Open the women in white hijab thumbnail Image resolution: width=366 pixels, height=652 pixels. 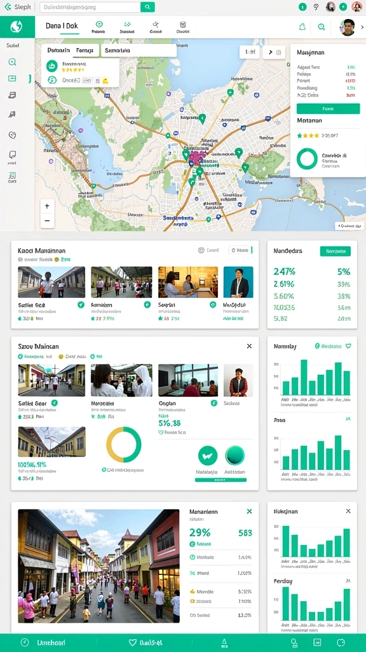pos(121,380)
